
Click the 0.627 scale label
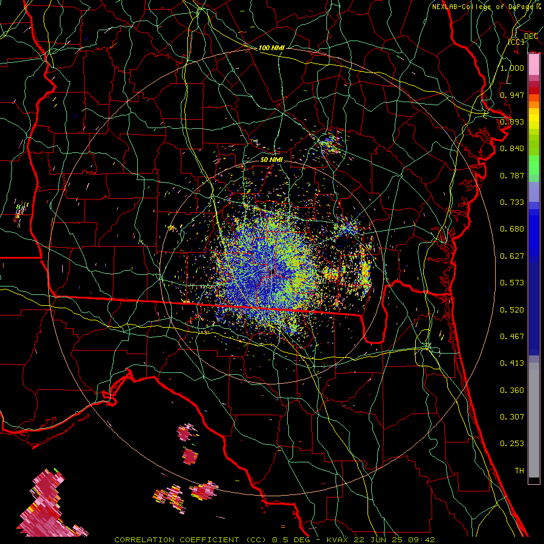[512, 256]
